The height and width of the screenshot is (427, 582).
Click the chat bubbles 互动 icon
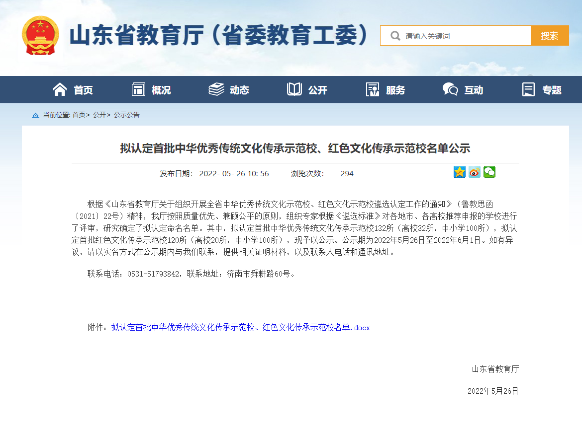(450, 89)
